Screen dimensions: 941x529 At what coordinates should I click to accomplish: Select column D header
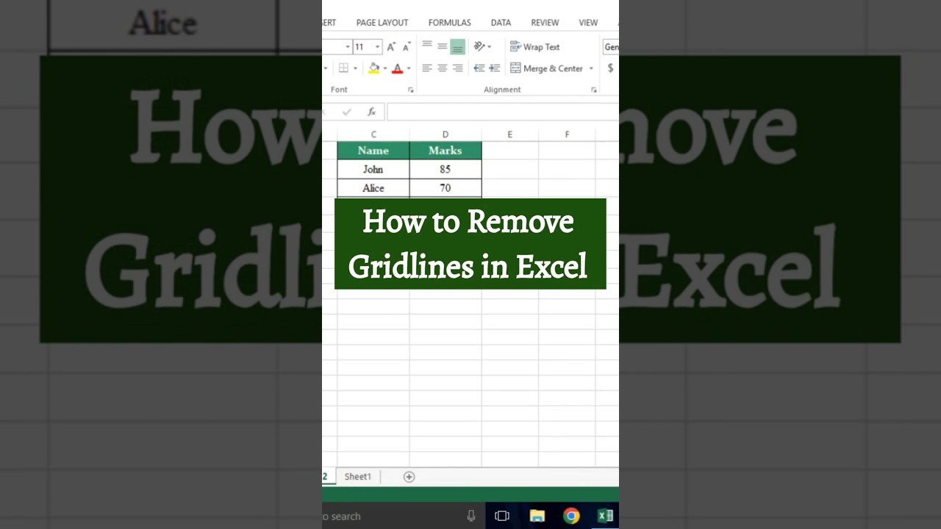tap(446, 134)
